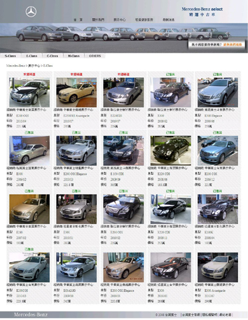Open the light blue E200 CGI car photo

pyautogui.click(x=218, y=151)
